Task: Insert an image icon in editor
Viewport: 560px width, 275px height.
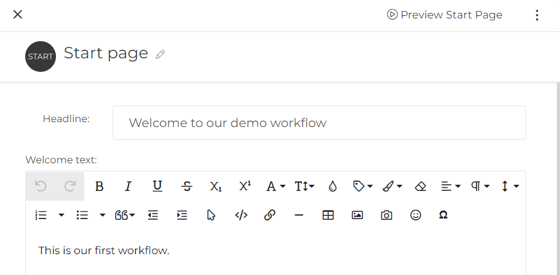Action: click(x=357, y=215)
